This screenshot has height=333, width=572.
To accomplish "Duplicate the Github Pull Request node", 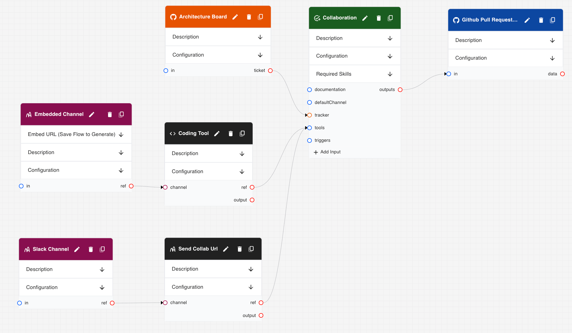I will (552, 20).
